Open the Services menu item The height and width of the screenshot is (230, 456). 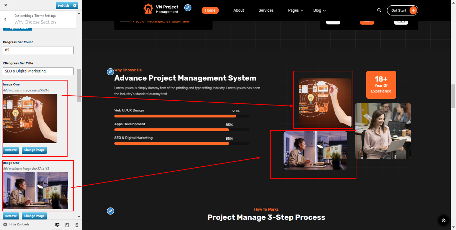pos(266,11)
